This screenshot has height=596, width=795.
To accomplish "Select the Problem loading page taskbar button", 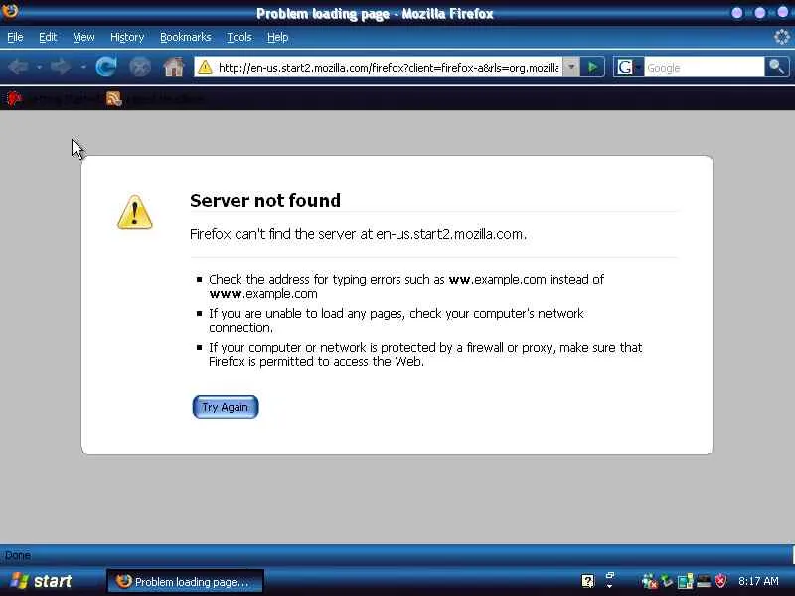I will 185,581.
